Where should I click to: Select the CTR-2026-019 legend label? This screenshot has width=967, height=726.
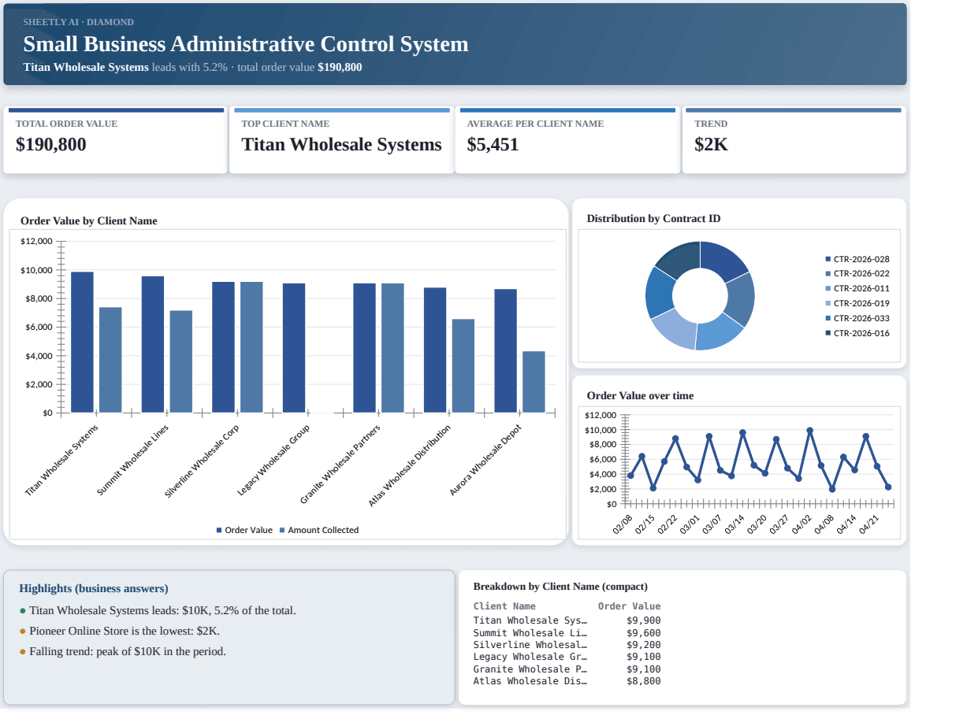point(861,303)
